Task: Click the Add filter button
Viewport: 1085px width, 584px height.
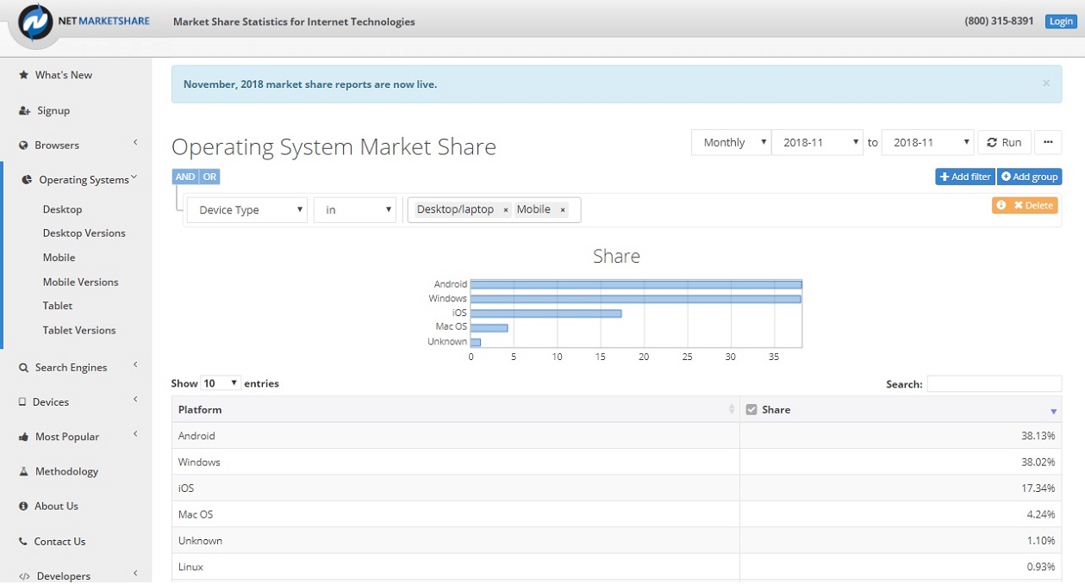Action: pos(965,177)
